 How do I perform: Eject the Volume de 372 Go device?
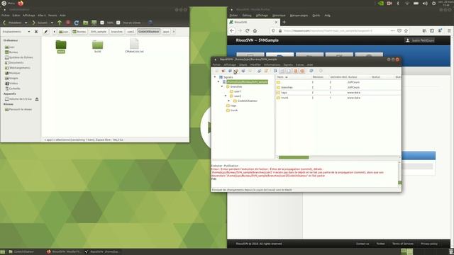37,99
